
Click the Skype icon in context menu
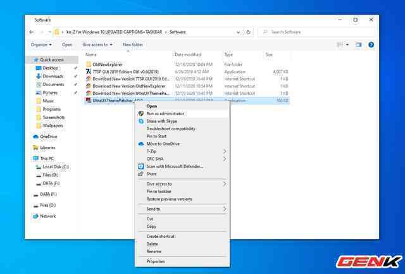click(141, 121)
